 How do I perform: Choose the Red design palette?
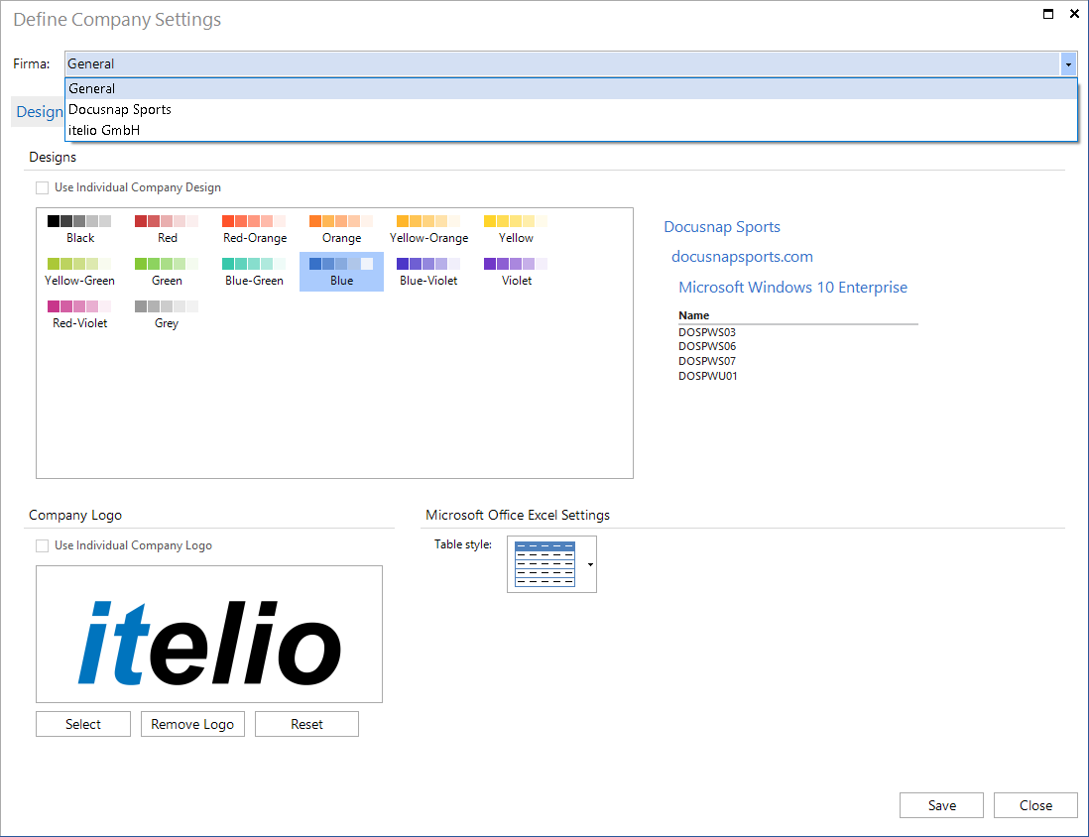167,229
